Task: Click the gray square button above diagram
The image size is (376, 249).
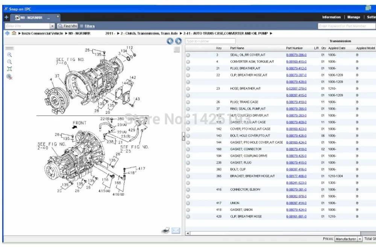Action: tap(177, 49)
